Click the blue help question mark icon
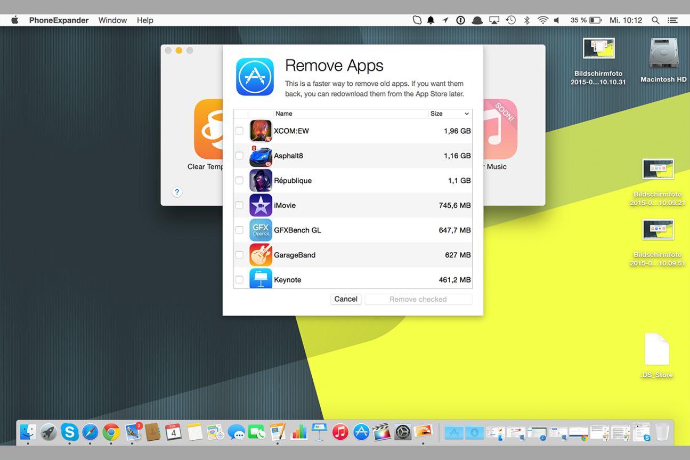The height and width of the screenshot is (460, 690). [x=177, y=192]
